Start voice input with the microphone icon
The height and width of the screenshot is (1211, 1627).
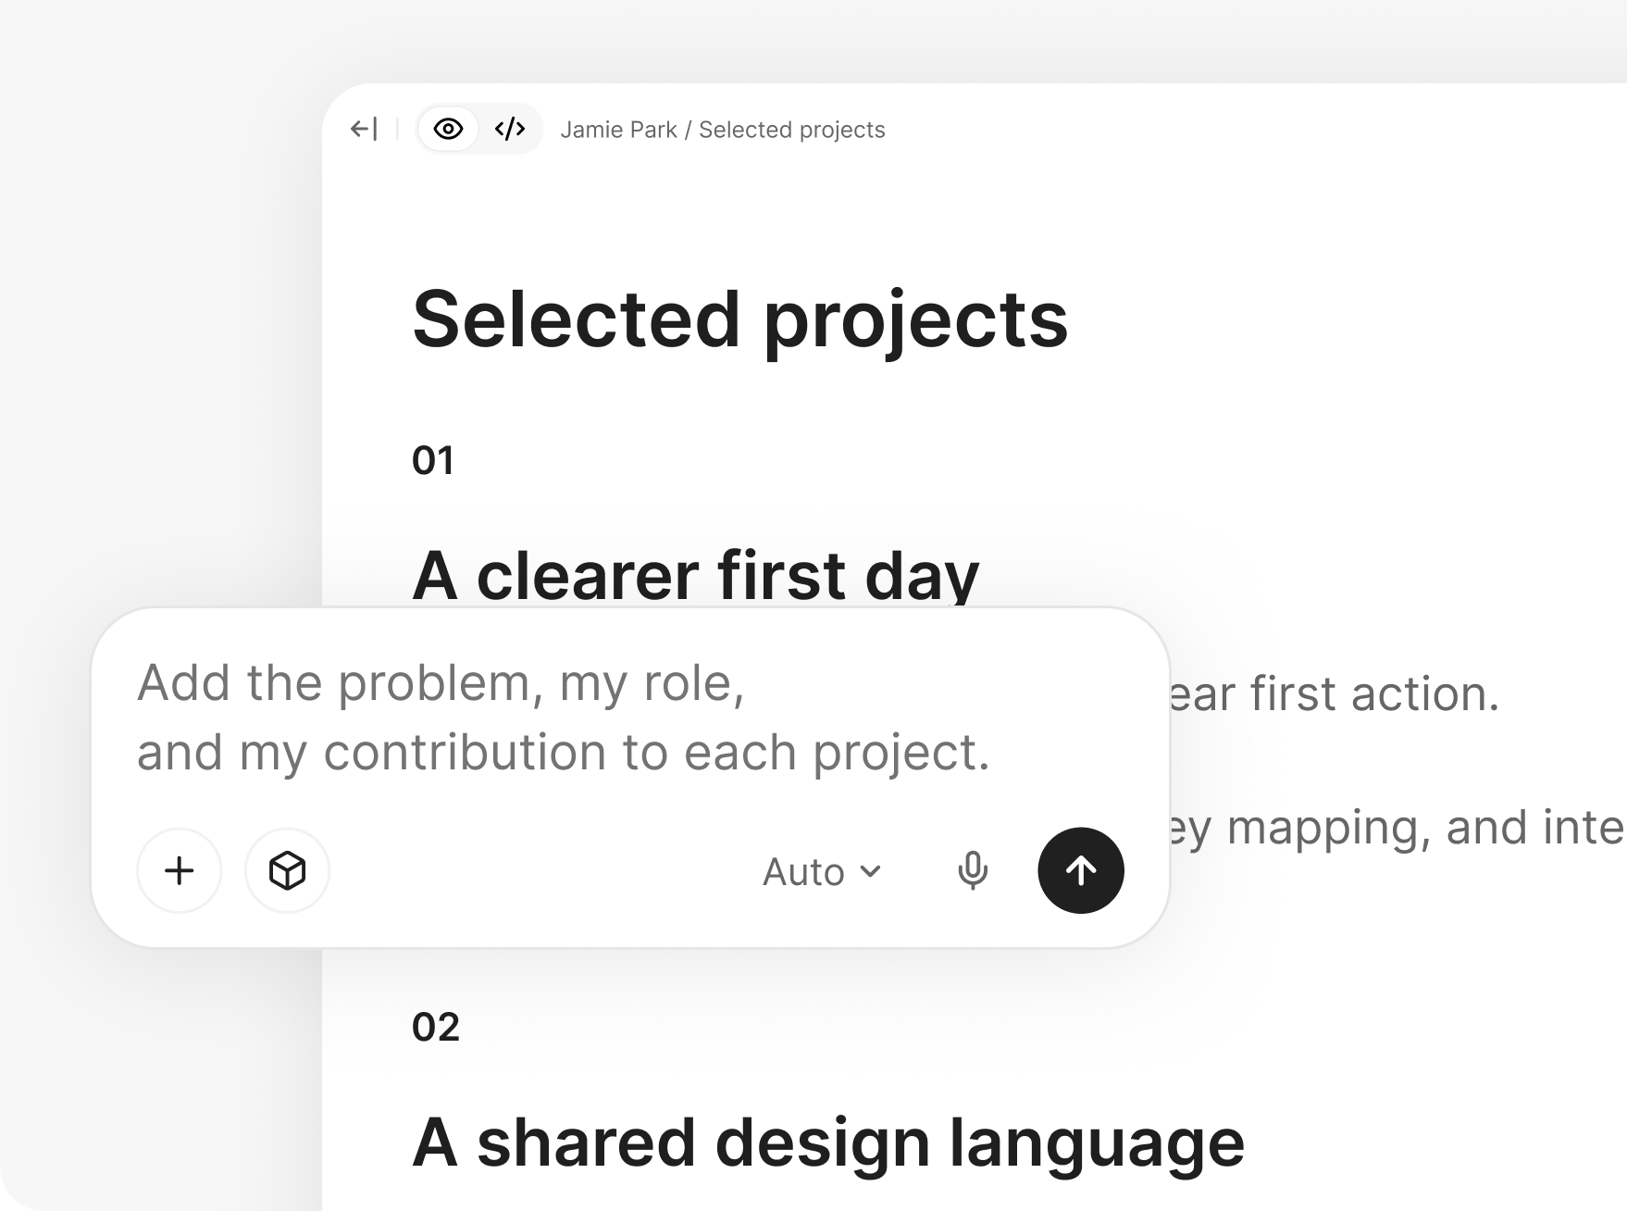click(x=973, y=871)
